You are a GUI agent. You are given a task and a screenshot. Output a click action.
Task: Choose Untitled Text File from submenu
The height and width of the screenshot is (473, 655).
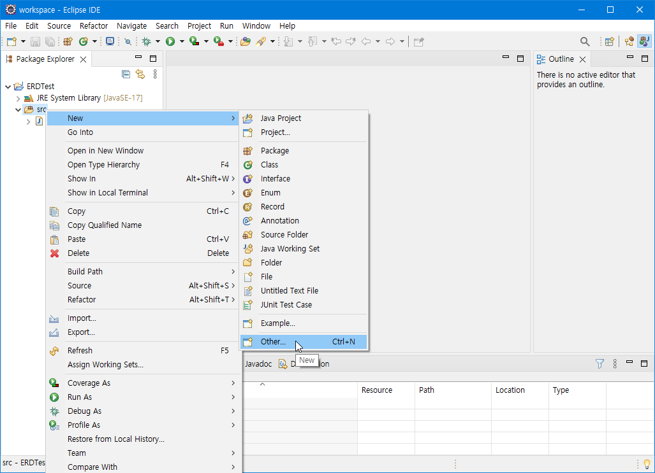(304, 291)
